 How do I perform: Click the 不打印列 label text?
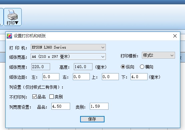[18, 97]
